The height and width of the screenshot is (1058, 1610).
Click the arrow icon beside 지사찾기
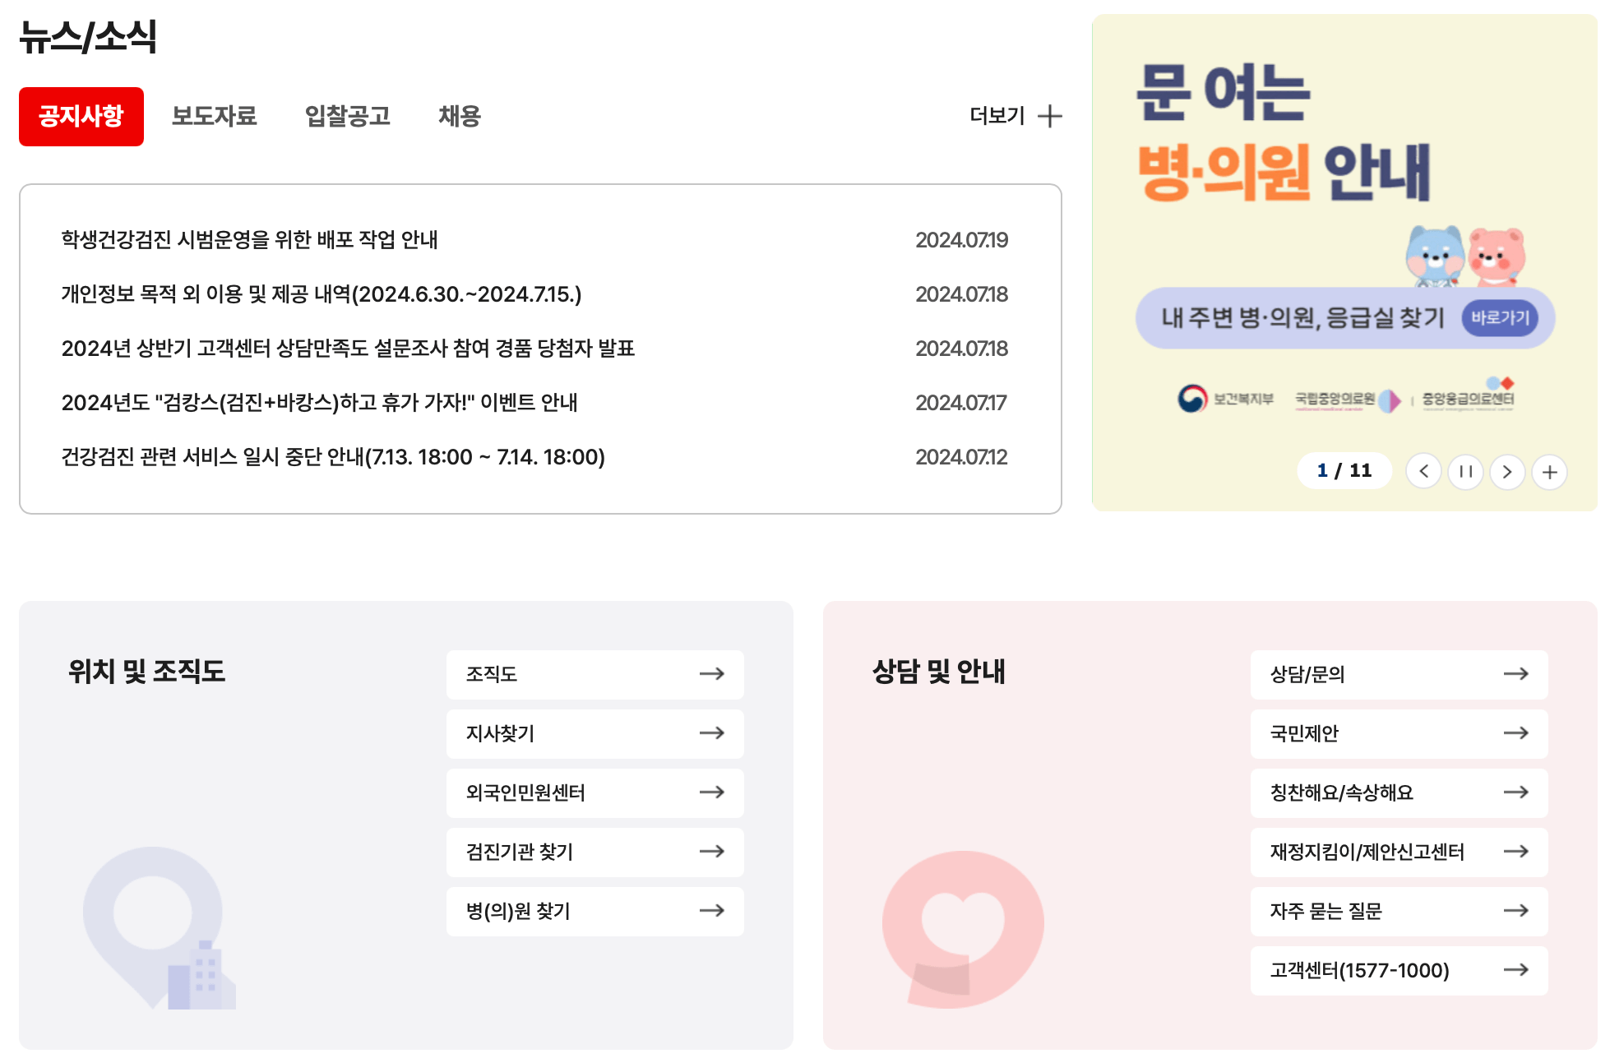(712, 733)
